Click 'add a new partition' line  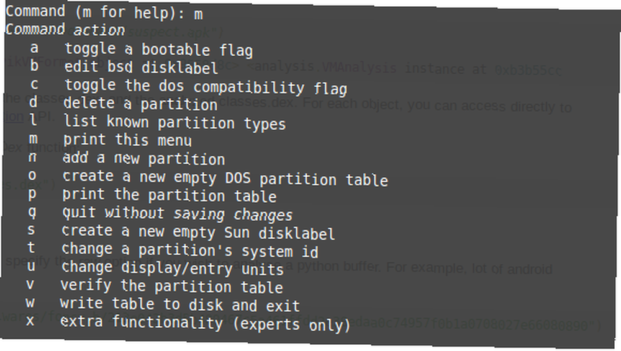coord(144,158)
